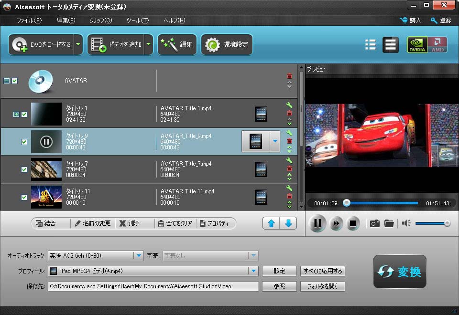The height and width of the screenshot is (315, 459).
Task: Delete the AVATAR disc with trash icon
Action: [289, 76]
